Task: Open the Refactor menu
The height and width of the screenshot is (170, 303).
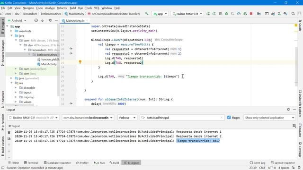Action: click(62, 8)
